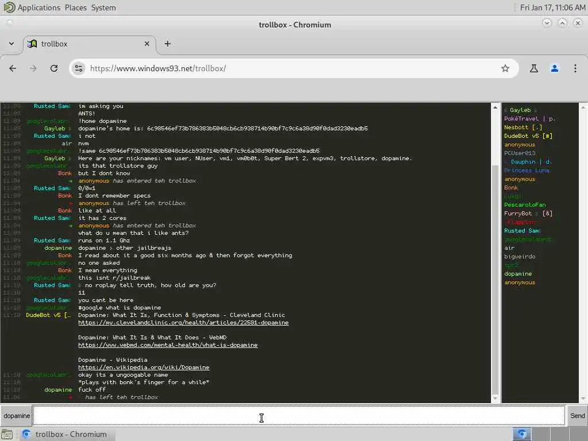Image resolution: width=588 pixels, height=441 pixels.
Task: Open the Chrome Labs flask icon
Action: point(534,68)
